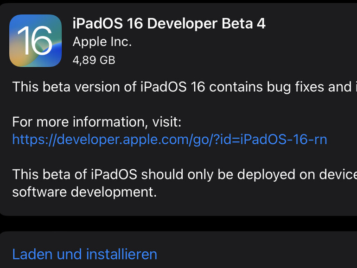The width and height of the screenshot is (357, 268).
Task: Click the iPadOS 16 app icon
Action: [35, 41]
